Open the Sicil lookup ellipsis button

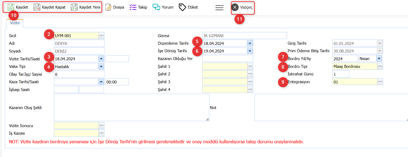pyautogui.click(x=101, y=36)
